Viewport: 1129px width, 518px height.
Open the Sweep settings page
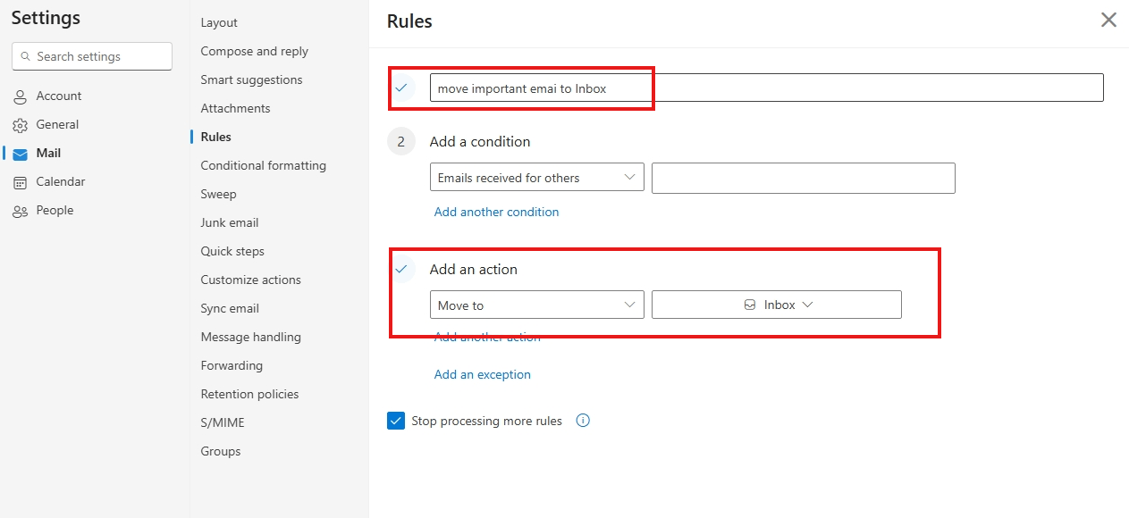coord(218,194)
